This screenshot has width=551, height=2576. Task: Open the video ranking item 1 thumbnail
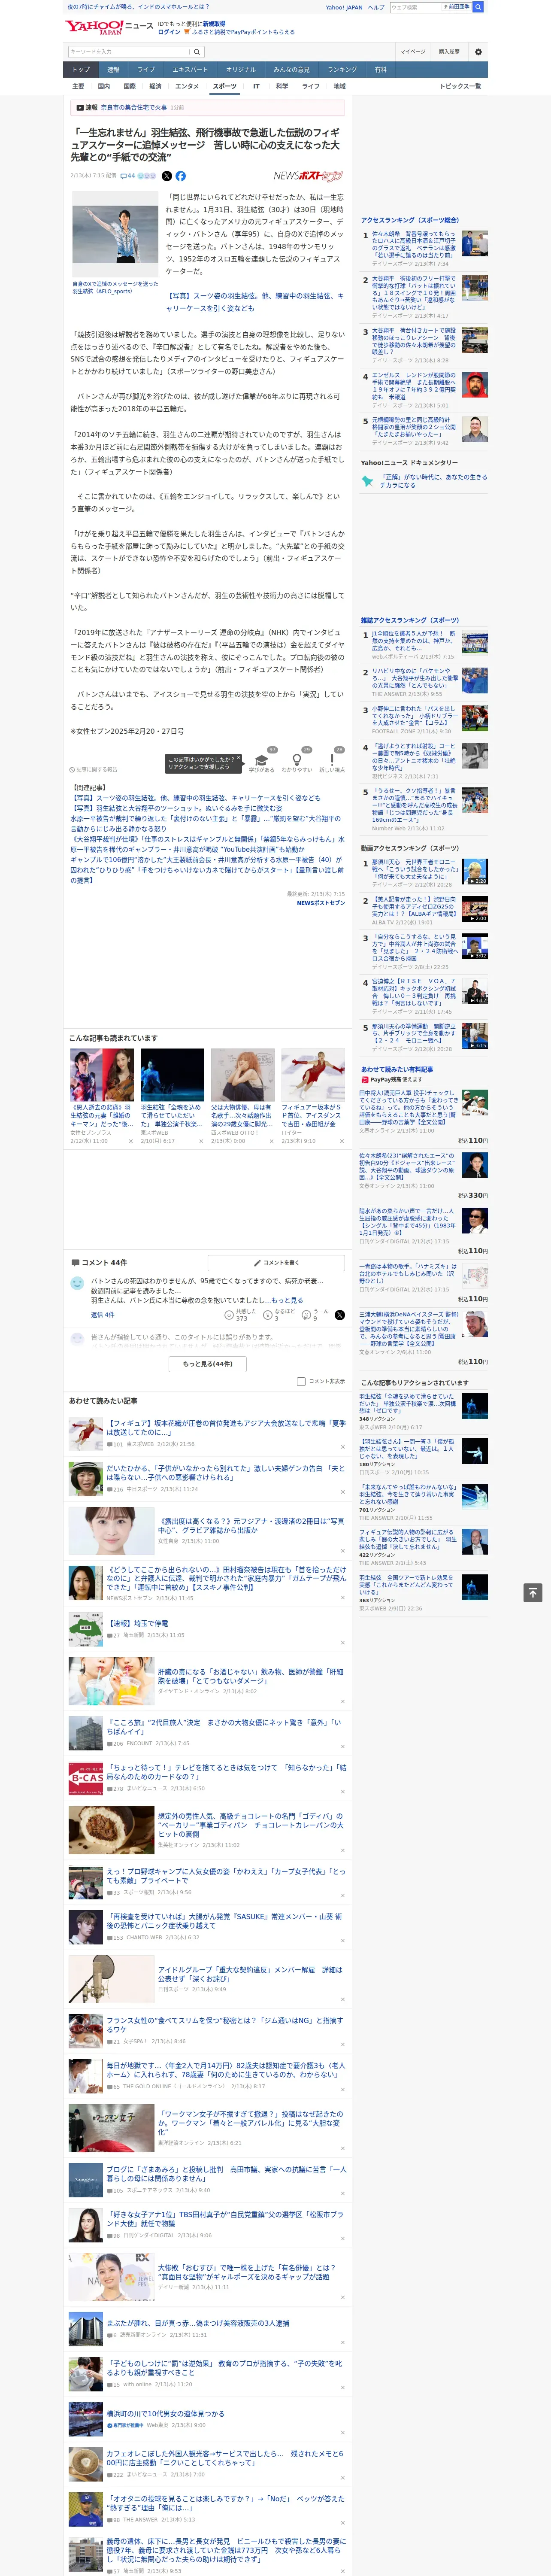[475, 872]
